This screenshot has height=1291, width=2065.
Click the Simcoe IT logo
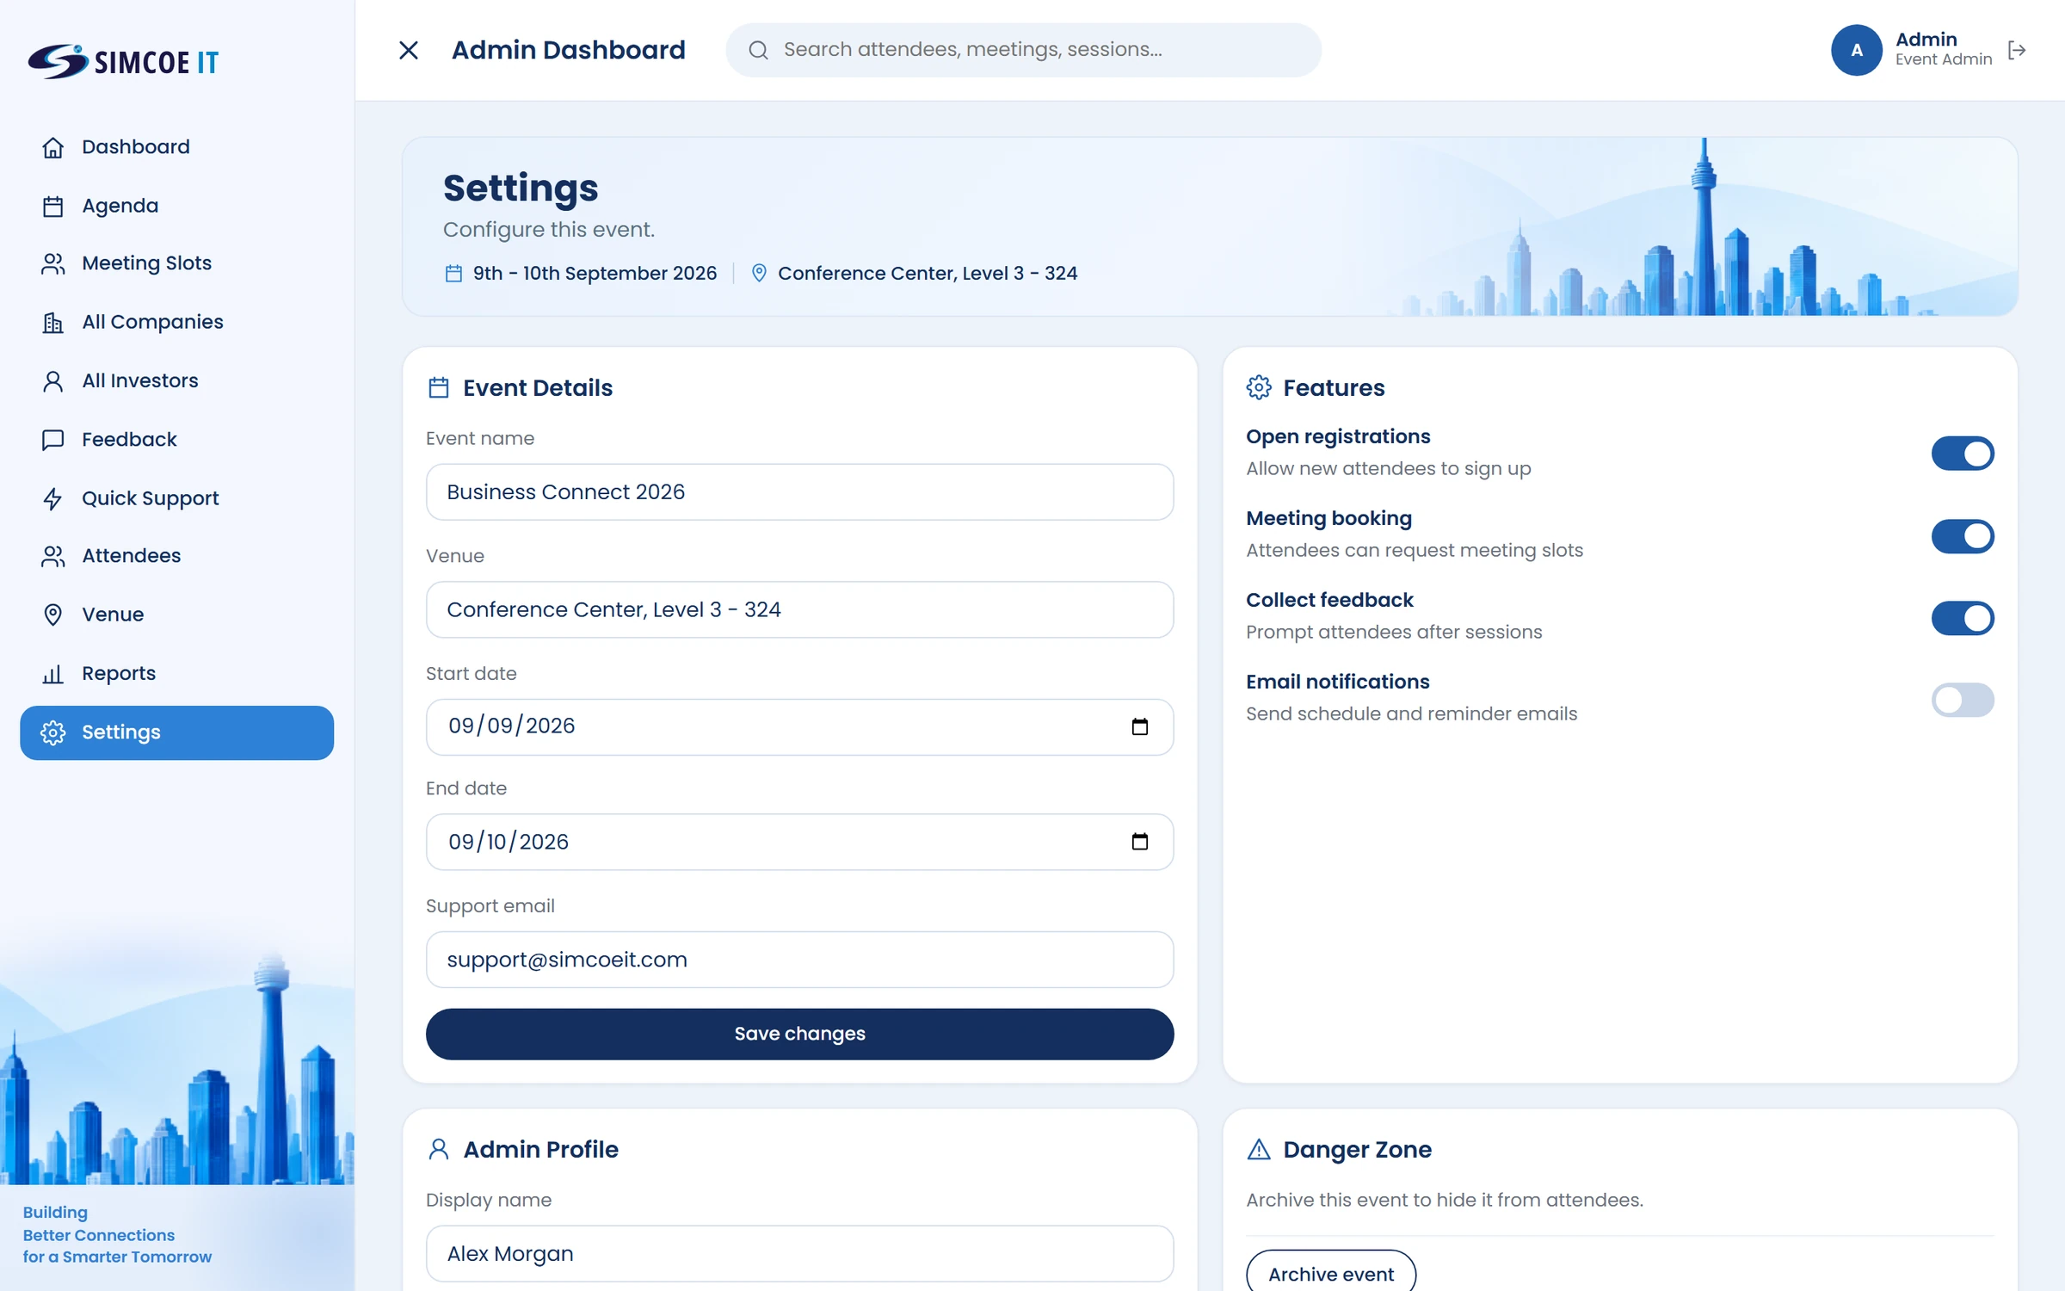pyautogui.click(x=124, y=61)
